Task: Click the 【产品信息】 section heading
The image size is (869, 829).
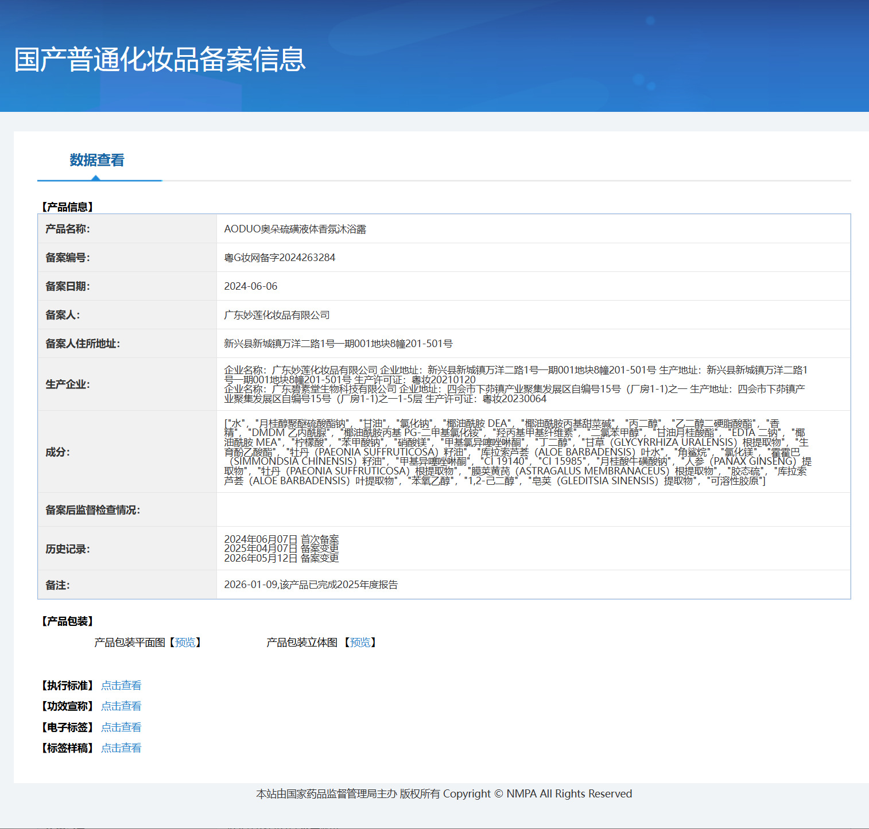Action: (x=67, y=207)
